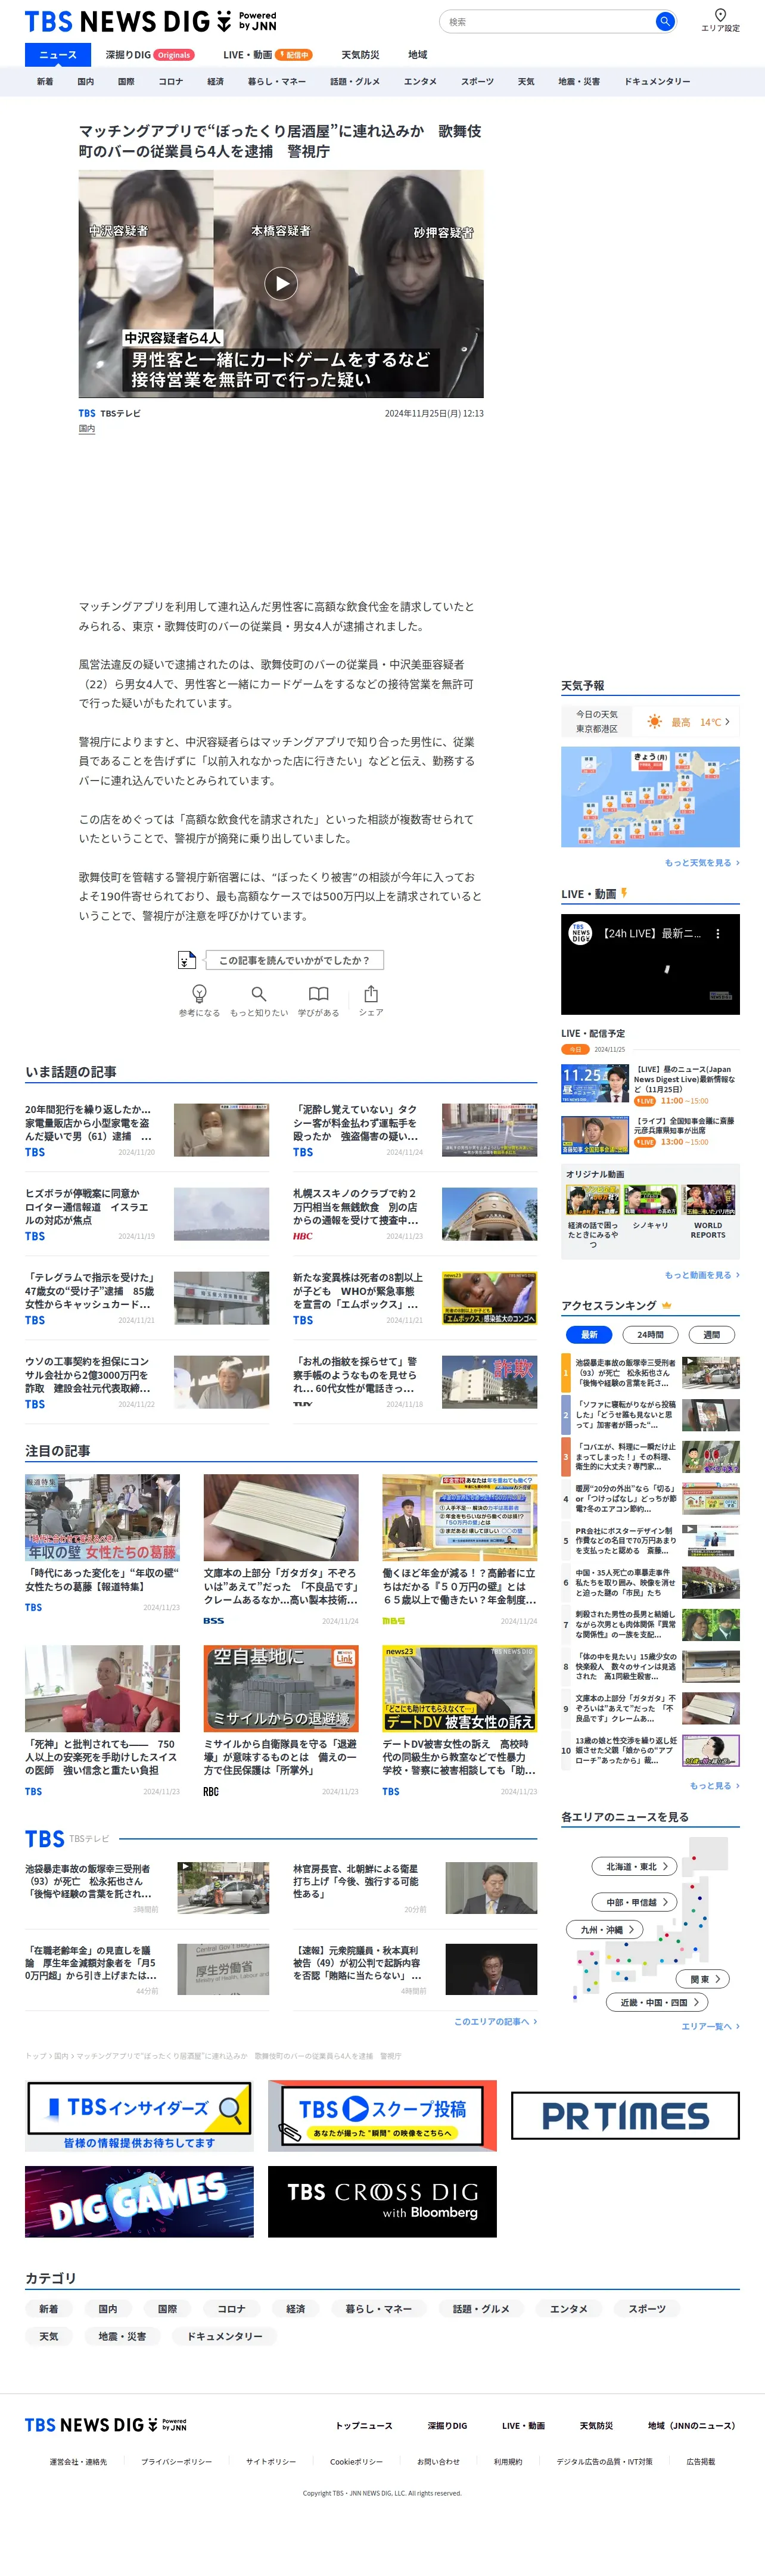Click the share icon below the article
Image resolution: width=765 pixels, height=2576 pixels.
[x=371, y=993]
